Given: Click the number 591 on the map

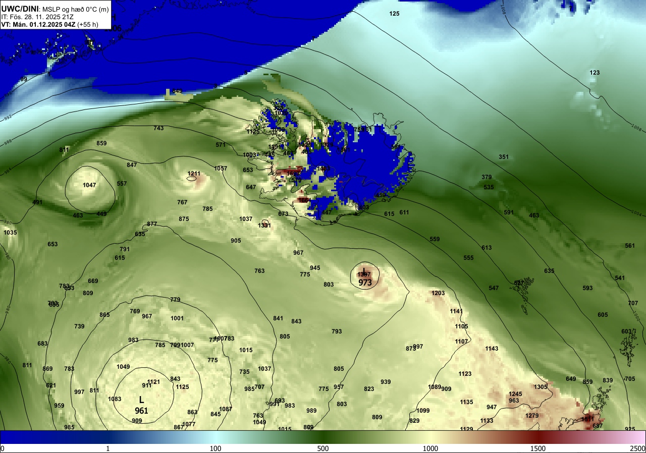Looking at the screenshot, I should [x=509, y=212].
